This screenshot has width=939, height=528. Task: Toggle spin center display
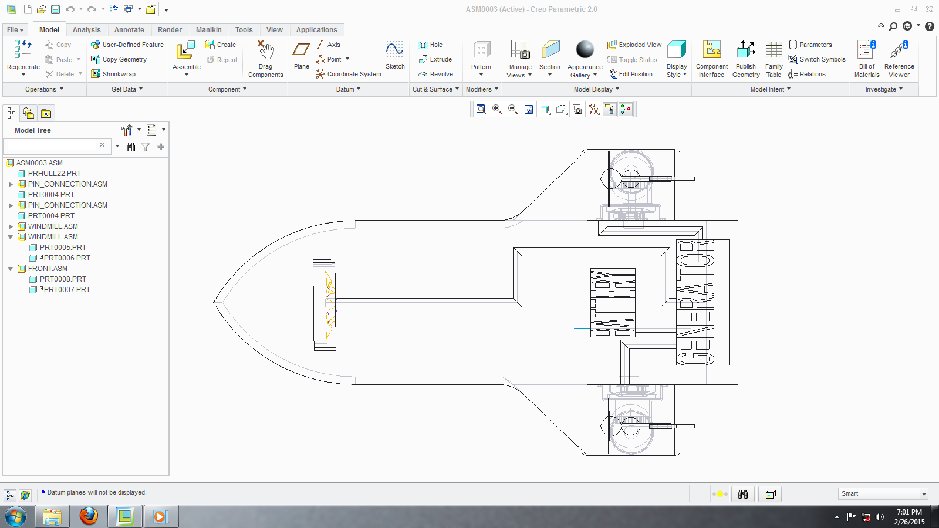(x=626, y=109)
